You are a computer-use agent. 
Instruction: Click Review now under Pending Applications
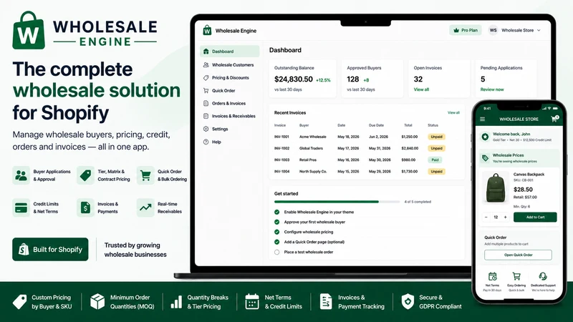[492, 89]
